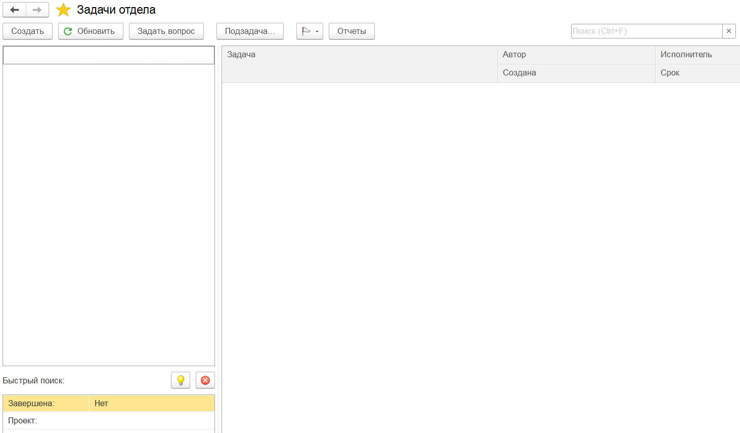Select the empty top row in left tree panel

(x=109, y=55)
